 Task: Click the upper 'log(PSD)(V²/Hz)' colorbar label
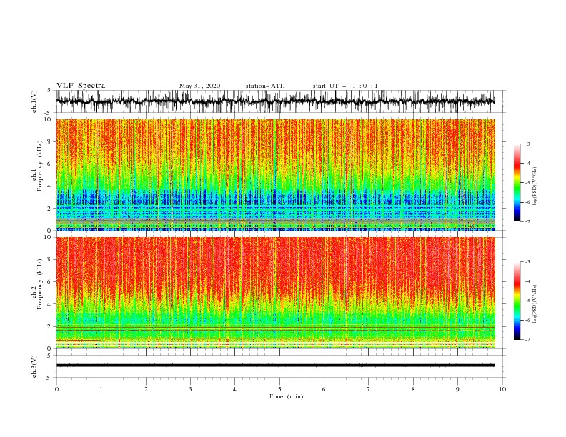coord(535,186)
